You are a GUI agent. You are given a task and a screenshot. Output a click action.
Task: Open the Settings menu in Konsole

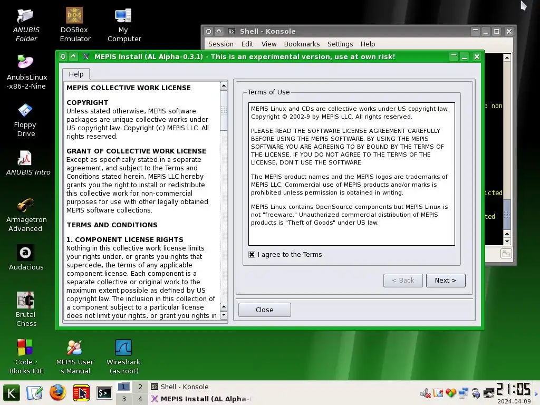click(340, 44)
